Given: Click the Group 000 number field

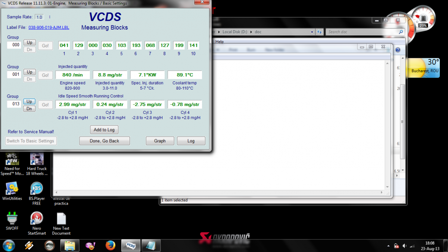Looking at the screenshot, I should point(14,45).
